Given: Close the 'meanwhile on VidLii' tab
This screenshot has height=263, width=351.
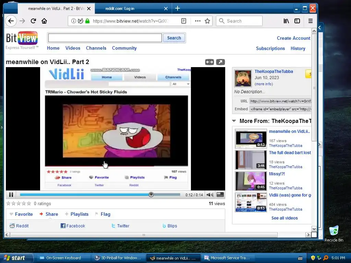Looking at the screenshot, I should pos(89,9).
